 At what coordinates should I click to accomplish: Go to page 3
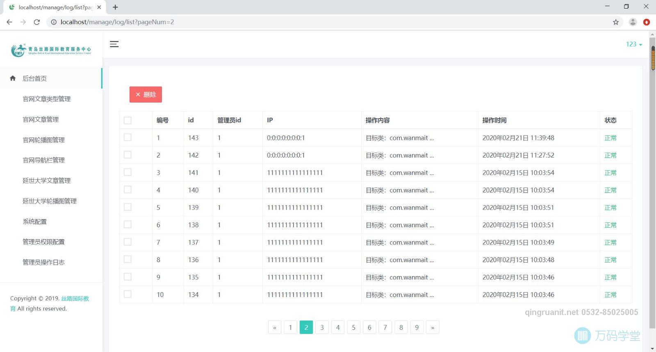pos(322,327)
